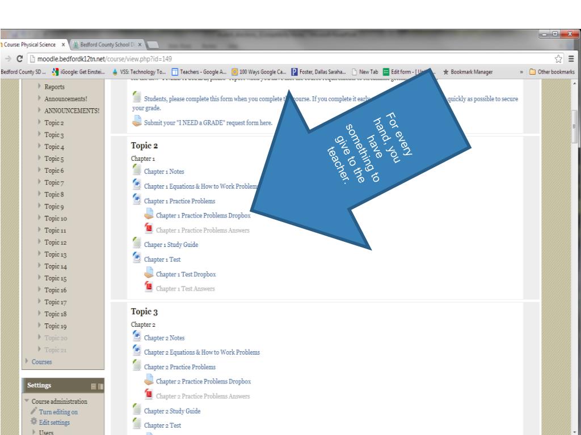The width and height of the screenshot is (581, 435).
Task: Click the Settings block hide icon
Action: pyautogui.click(x=94, y=386)
